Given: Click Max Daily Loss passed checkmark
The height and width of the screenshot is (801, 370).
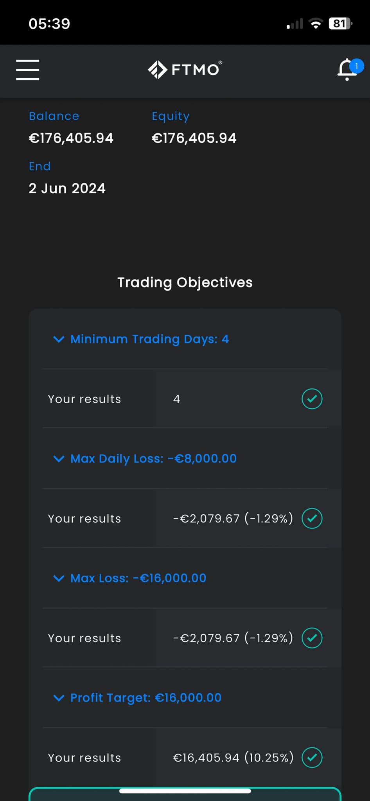Looking at the screenshot, I should click(312, 518).
